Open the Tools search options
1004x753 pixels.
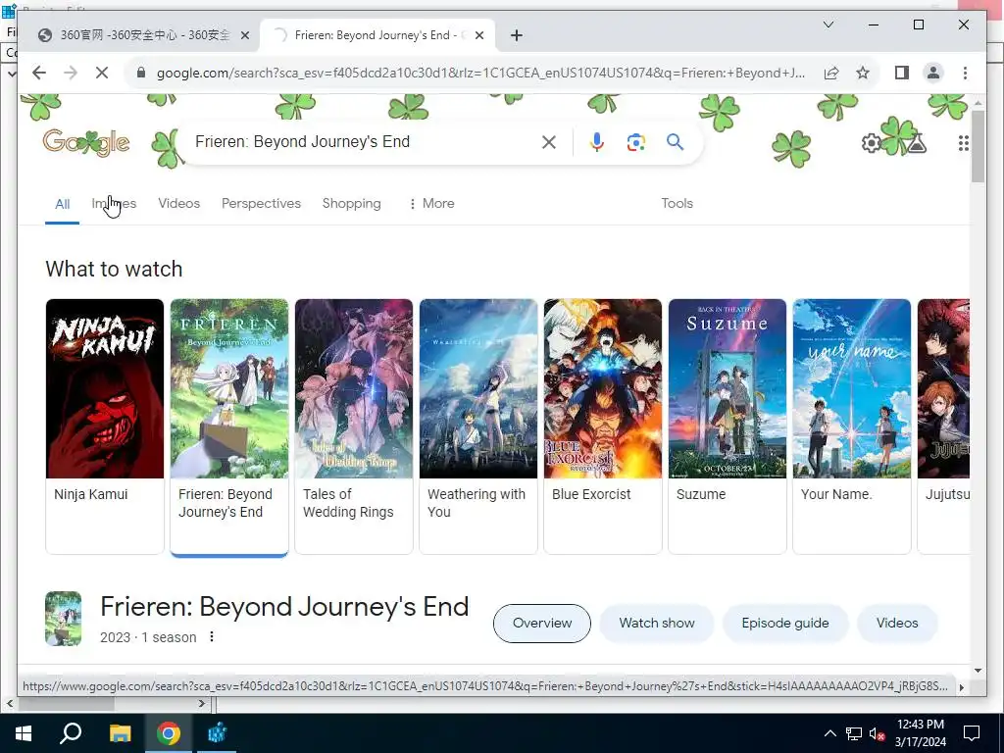click(677, 204)
